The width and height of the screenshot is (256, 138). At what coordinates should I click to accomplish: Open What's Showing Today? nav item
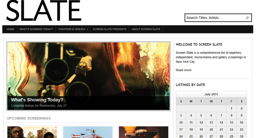(x=36, y=29)
